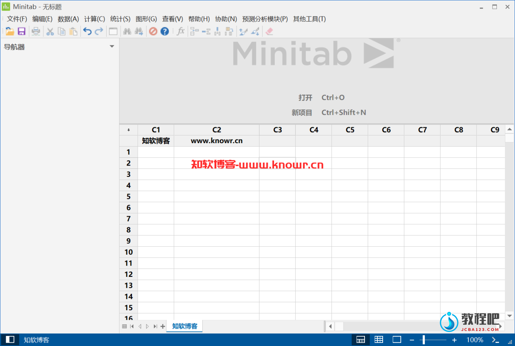The width and height of the screenshot is (515, 346).
Task: Click the Edit Last Dialog window icon
Action: pyautogui.click(x=113, y=31)
